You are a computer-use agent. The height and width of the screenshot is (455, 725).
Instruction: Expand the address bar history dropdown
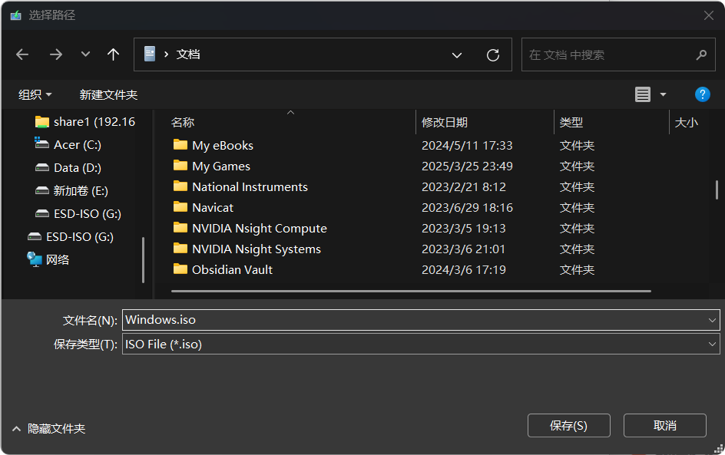tap(457, 55)
